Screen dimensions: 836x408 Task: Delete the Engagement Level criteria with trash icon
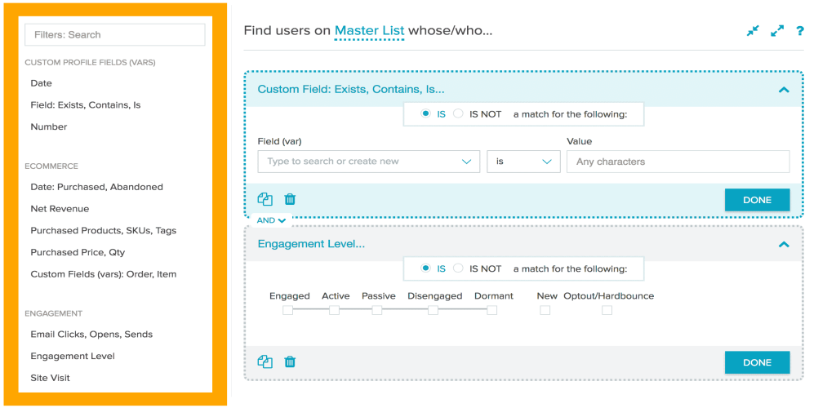tap(290, 361)
